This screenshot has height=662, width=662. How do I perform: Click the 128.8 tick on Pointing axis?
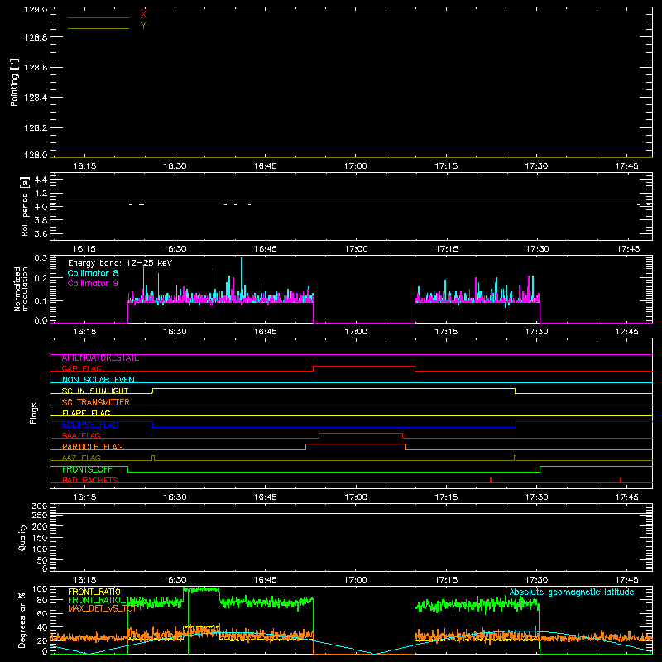pyautogui.click(x=36, y=37)
